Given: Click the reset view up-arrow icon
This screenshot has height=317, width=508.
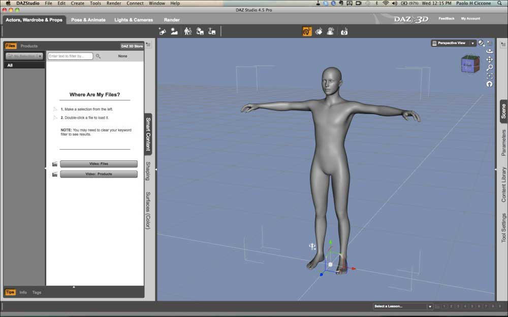Looking at the screenshot, I should (490, 84).
